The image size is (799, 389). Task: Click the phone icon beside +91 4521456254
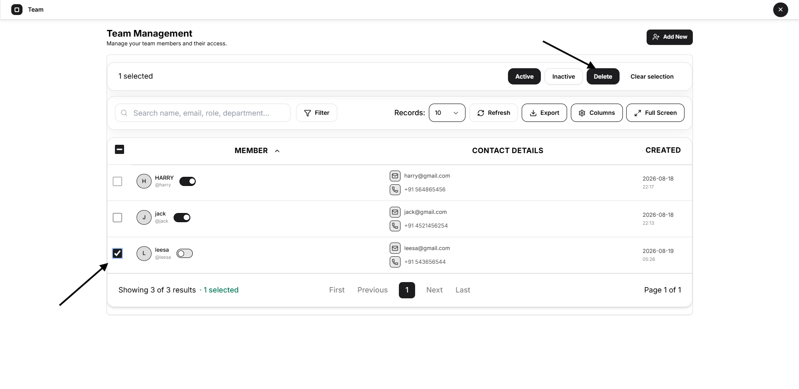pos(395,226)
